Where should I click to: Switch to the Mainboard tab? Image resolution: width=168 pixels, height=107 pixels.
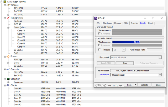pos(108,23)
